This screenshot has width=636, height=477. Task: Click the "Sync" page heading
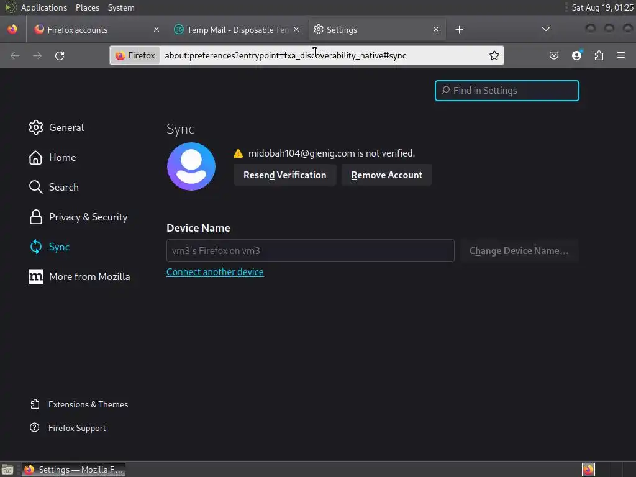(181, 129)
